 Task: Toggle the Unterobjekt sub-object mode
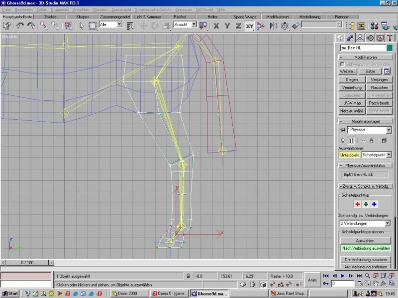[349, 155]
